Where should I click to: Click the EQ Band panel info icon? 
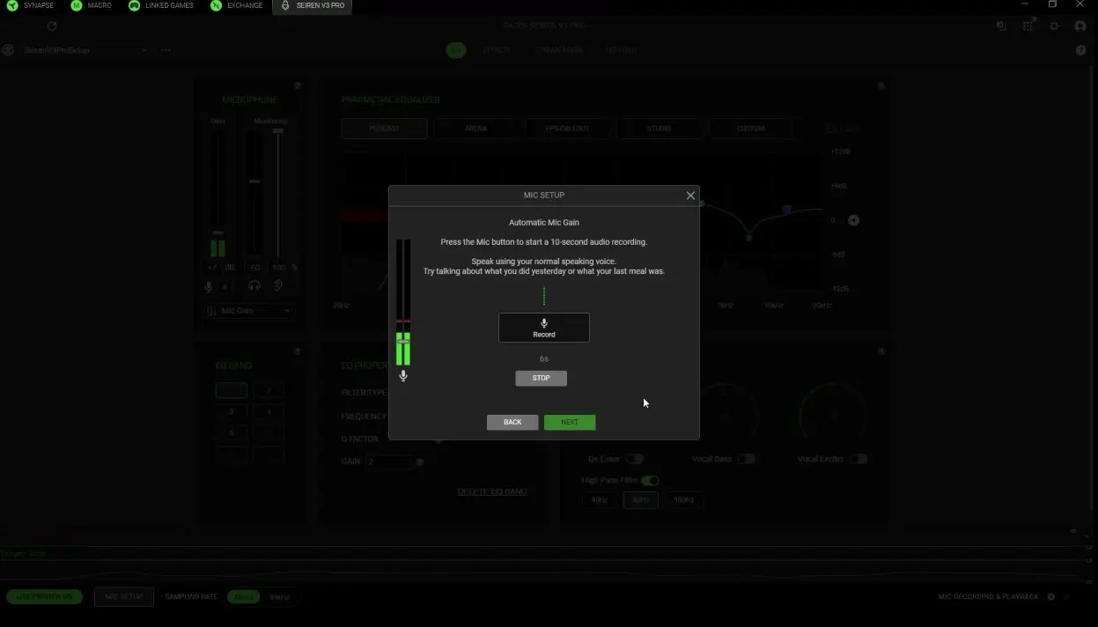(x=298, y=351)
